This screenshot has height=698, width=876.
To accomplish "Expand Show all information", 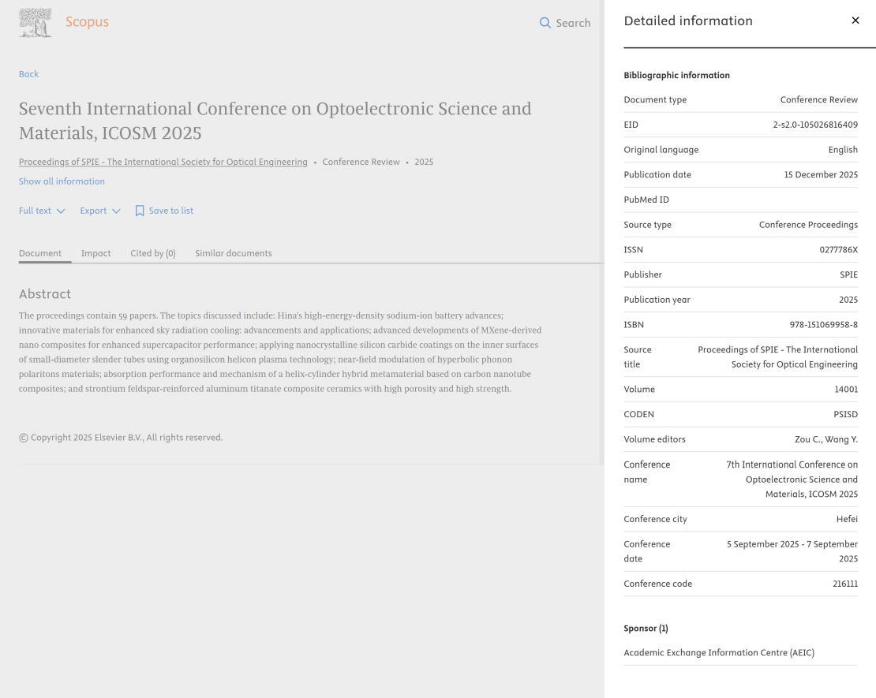I will [62, 181].
